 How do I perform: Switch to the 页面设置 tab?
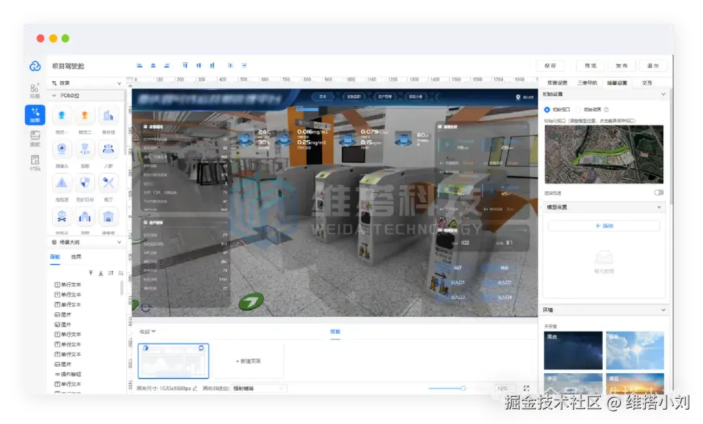click(557, 83)
